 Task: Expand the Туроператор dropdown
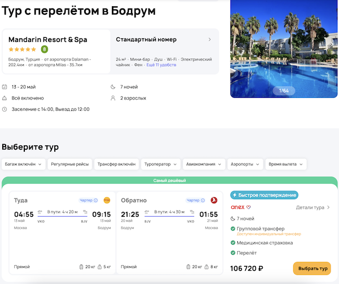[x=160, y=164]
